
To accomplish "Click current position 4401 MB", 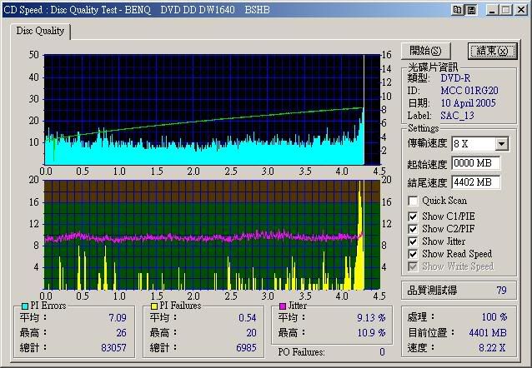I will click(488, 333).
